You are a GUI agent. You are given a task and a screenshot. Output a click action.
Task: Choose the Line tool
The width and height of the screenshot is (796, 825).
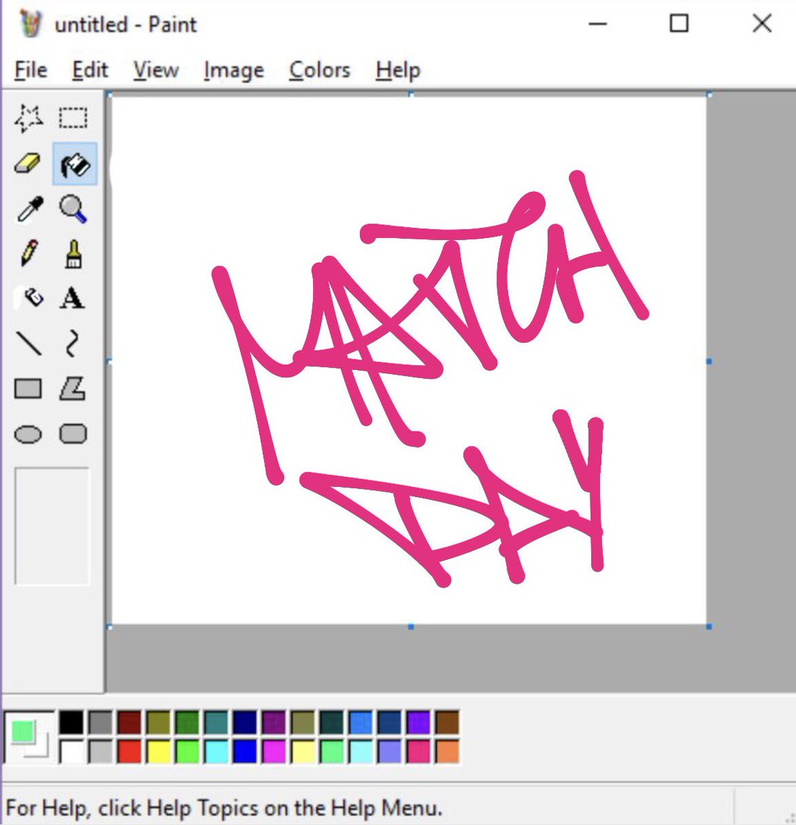click(x=28, y=343)
